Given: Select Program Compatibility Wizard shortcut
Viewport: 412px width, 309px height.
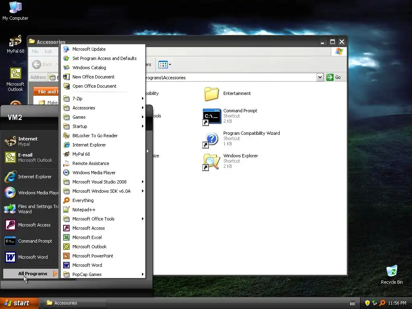Looking at the screenshot, I should (241, 138).
